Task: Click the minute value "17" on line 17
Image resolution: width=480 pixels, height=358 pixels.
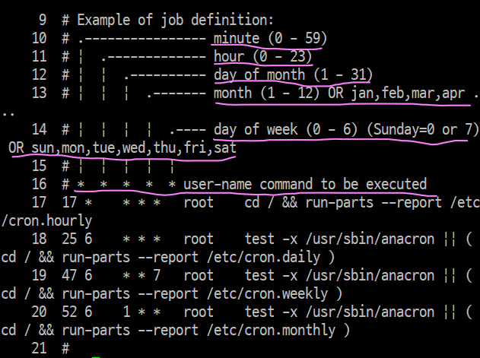Action: (x=69, y=202)
